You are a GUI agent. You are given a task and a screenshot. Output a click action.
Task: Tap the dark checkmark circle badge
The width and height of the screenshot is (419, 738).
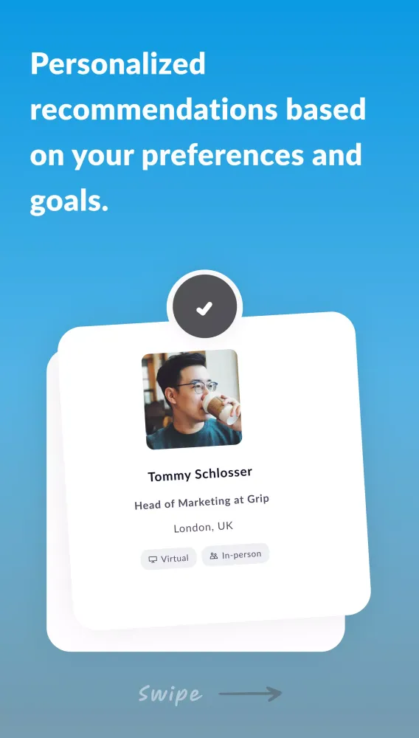(x=204, y=308)
